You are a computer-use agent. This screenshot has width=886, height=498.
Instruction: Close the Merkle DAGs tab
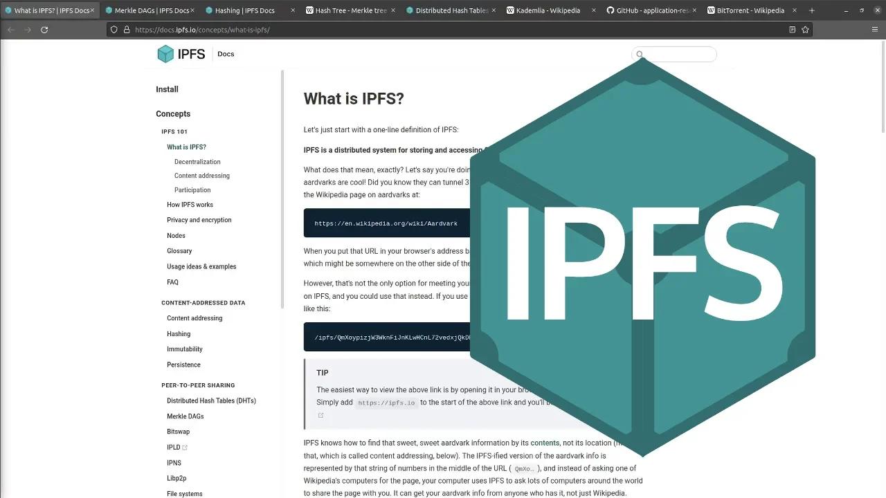[192, 10]
